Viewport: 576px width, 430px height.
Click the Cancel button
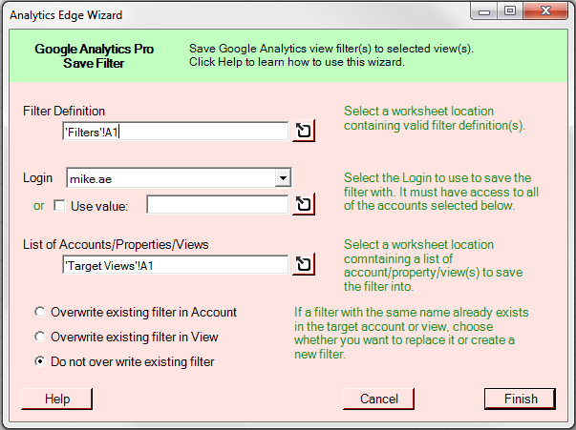(x=378, y=399)
